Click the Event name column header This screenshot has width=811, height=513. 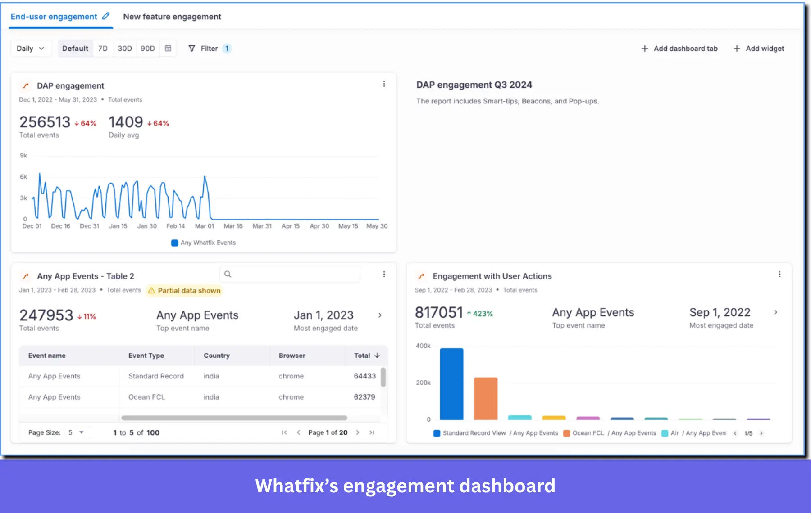pyautogui.click(x=47, y=355)
